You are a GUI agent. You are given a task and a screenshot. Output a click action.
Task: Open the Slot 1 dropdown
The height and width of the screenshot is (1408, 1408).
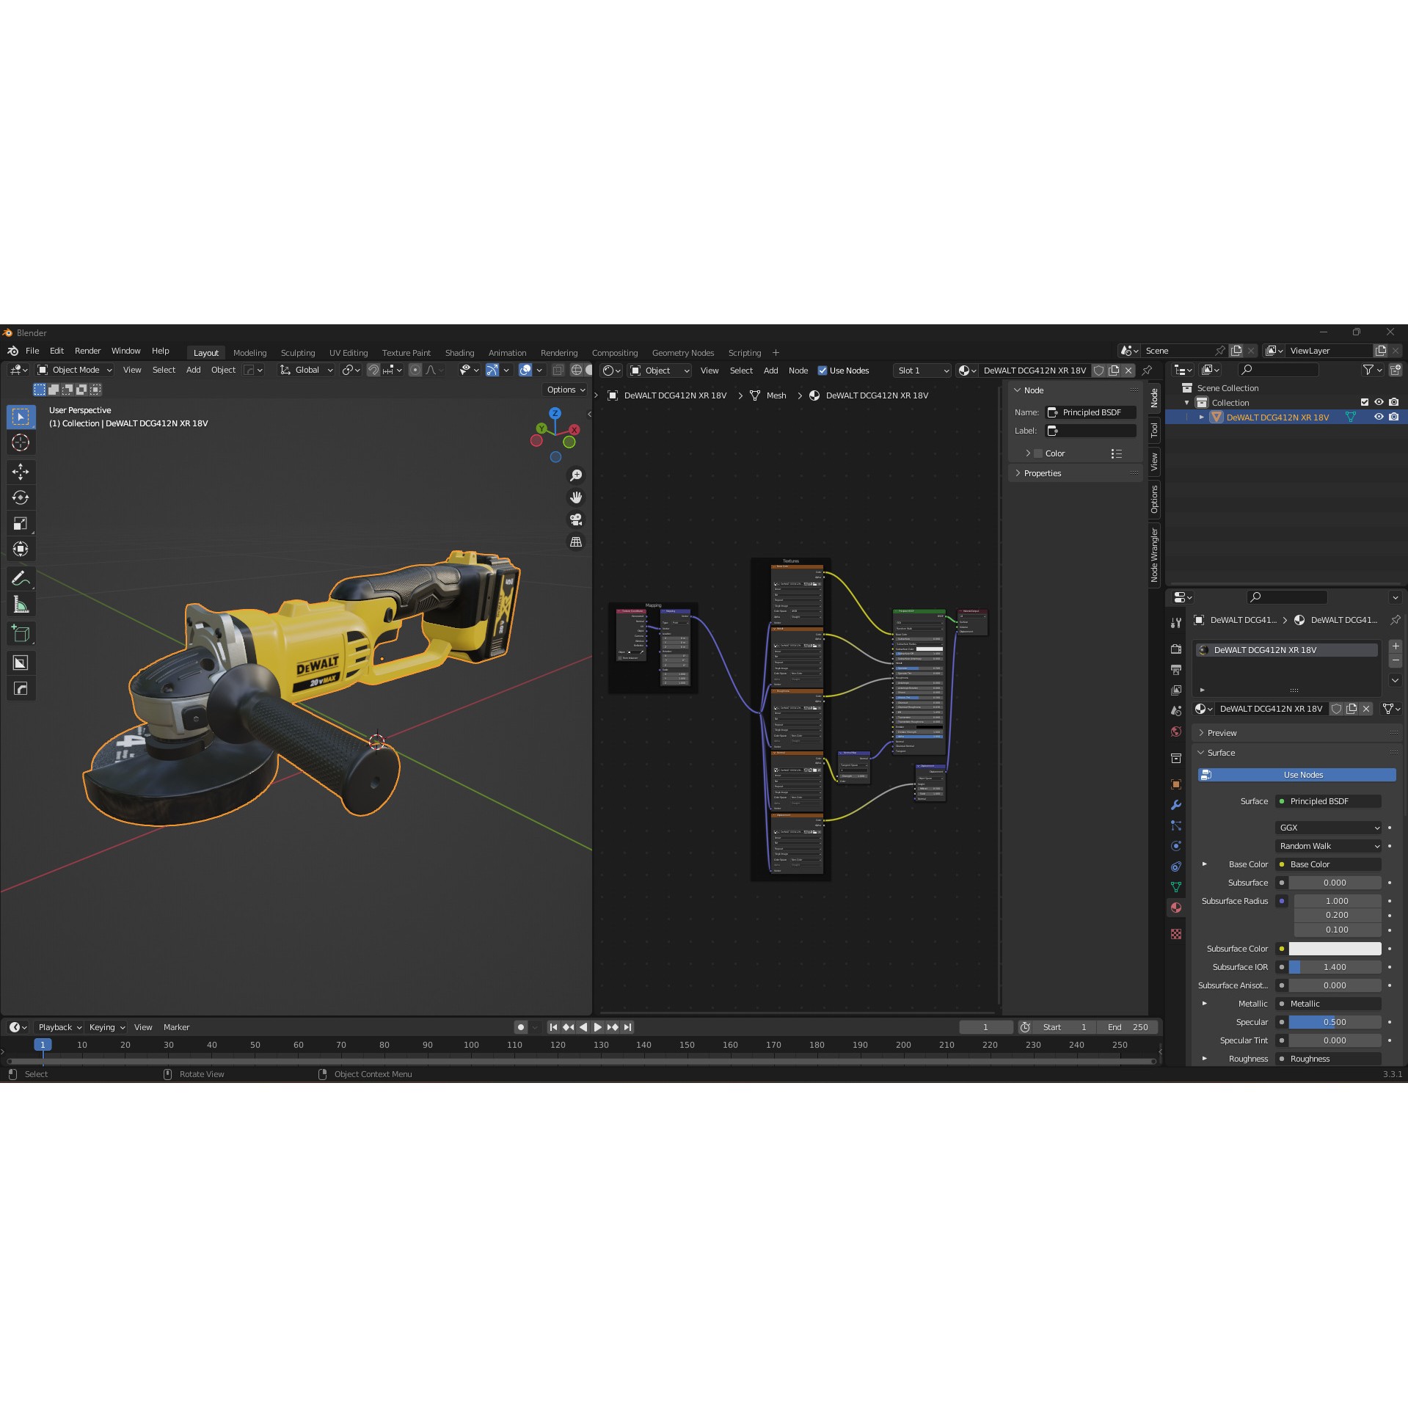tap(922, 371)
